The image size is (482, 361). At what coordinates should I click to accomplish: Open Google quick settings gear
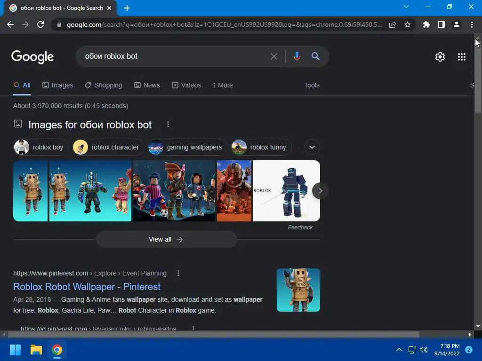[x=440, y=57]
